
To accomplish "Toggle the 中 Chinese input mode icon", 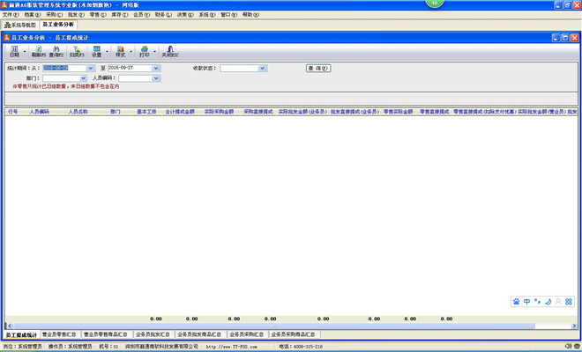I will pyautogui.click(x=526, y=302).
